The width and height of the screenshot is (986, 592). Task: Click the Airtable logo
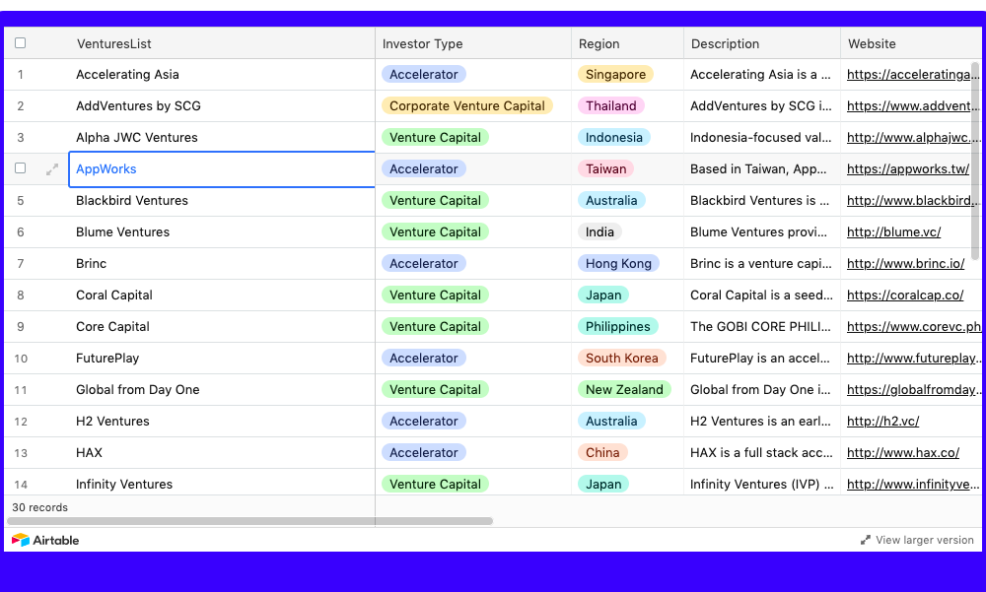(x=45, y=540)
